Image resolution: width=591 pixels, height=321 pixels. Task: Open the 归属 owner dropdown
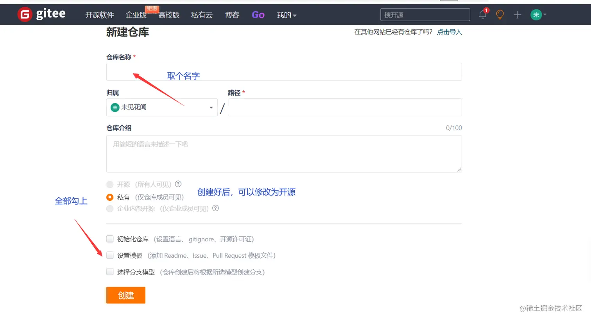(162, 107)
